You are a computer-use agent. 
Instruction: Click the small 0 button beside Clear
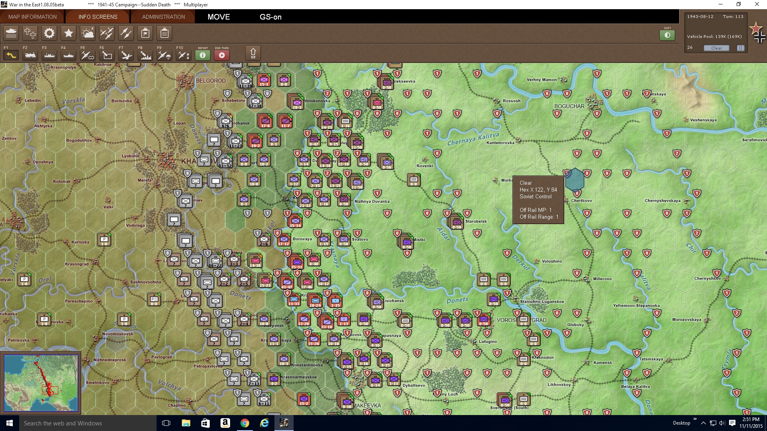click(741, 48)
